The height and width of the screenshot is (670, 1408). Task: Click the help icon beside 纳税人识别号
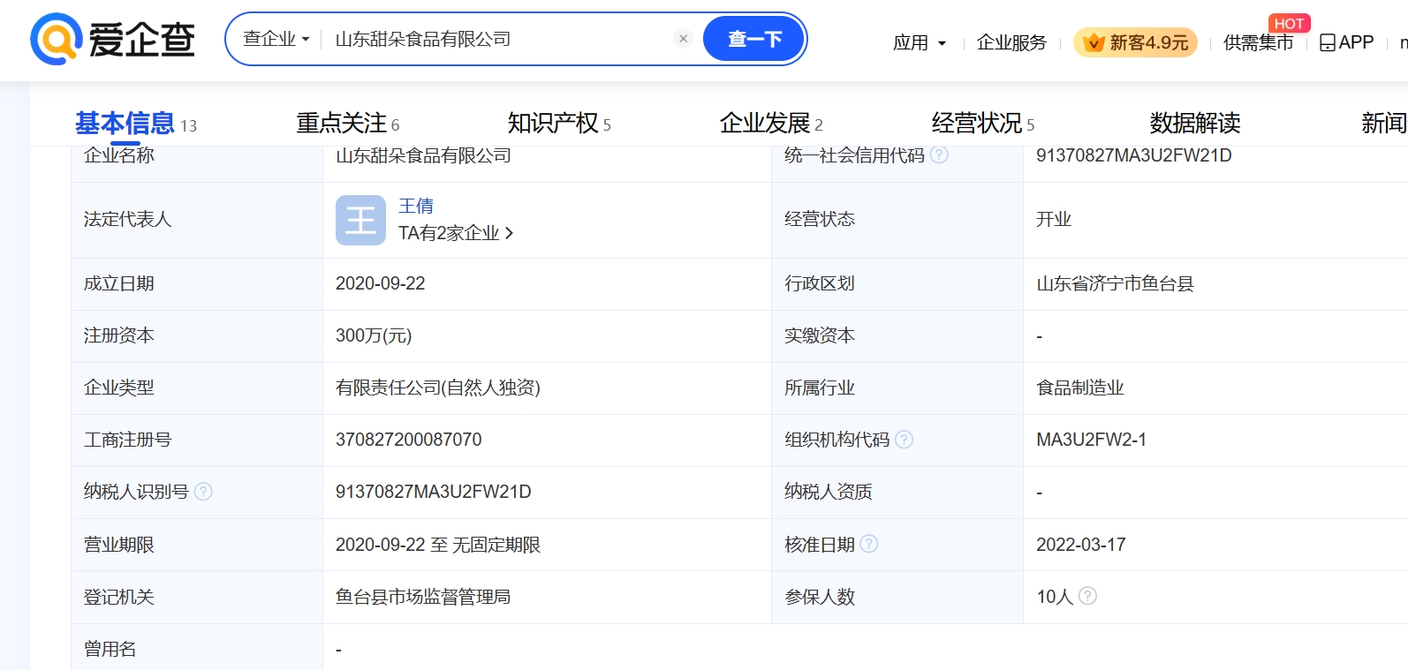click(203, 492)
